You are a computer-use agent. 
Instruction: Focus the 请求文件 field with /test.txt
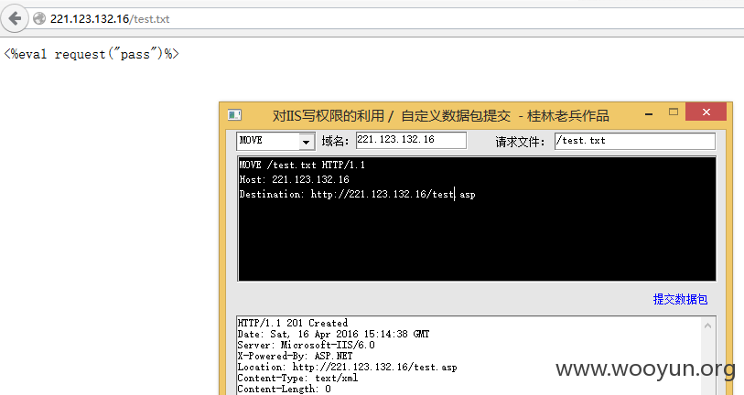tap(634, 142)
